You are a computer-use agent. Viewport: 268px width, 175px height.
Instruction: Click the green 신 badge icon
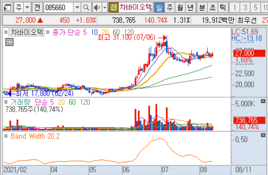pos(113,7)
